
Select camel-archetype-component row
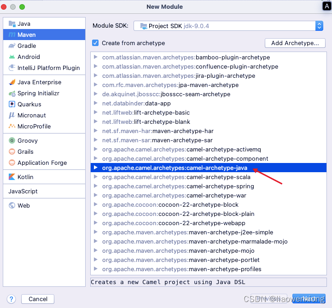[208, 158]
